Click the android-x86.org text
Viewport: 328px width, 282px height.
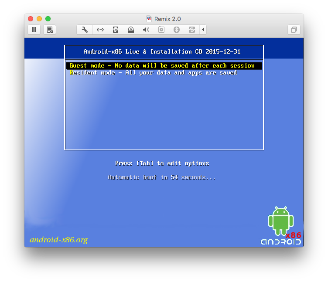coord(58,240)
